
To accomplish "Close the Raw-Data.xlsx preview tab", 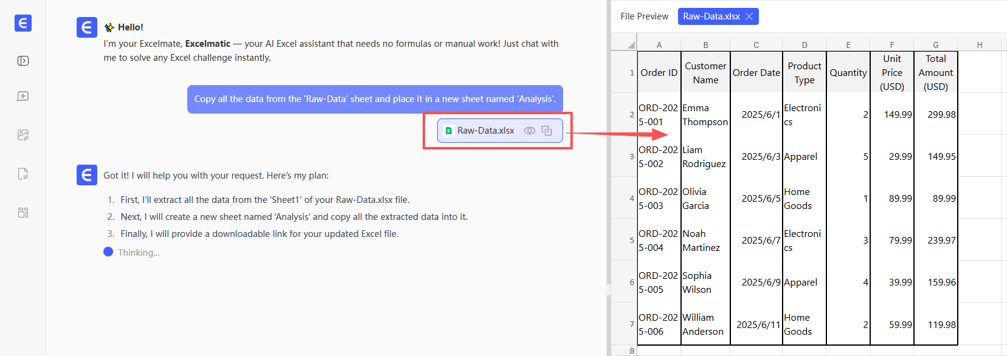I will coord(749,16).
